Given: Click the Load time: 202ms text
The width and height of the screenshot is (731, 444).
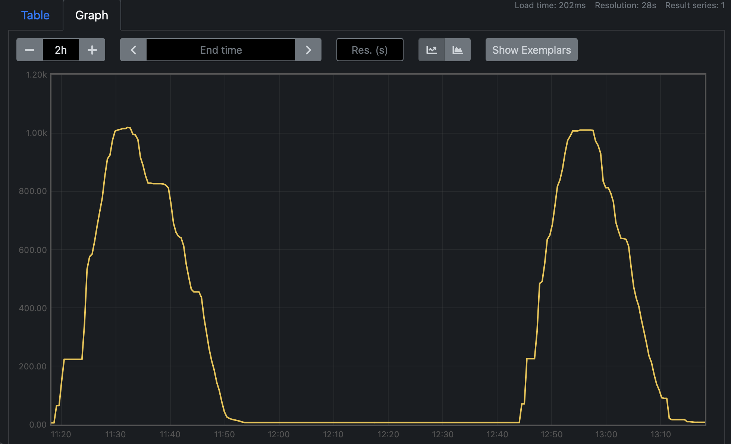Looking at the screenshot, I should pos(550,5).
